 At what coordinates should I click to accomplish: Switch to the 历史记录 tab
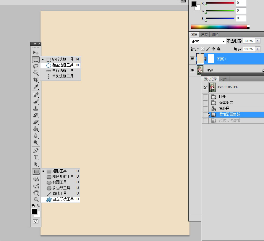tap(210, 79)
